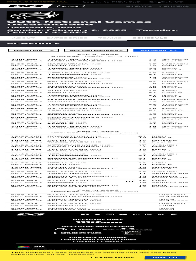The image size is (196, 261).
Task: Open the 10:00 AM Rajasthan vs Uttarakhand game
Action: point(98,137)
